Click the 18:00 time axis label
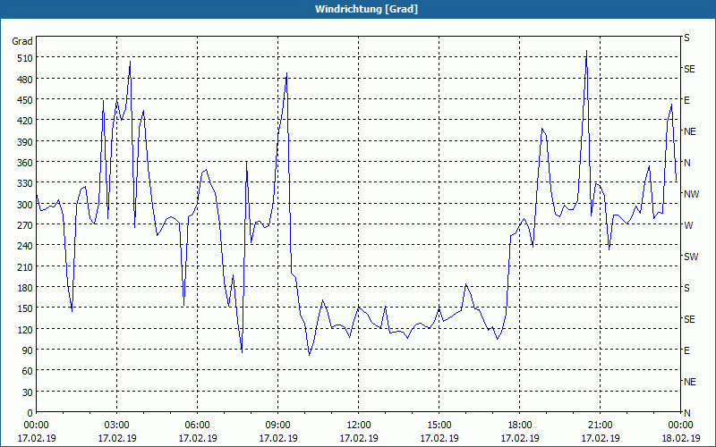Image resolution: width=716 pixels, height=447 pixels. 519,425
